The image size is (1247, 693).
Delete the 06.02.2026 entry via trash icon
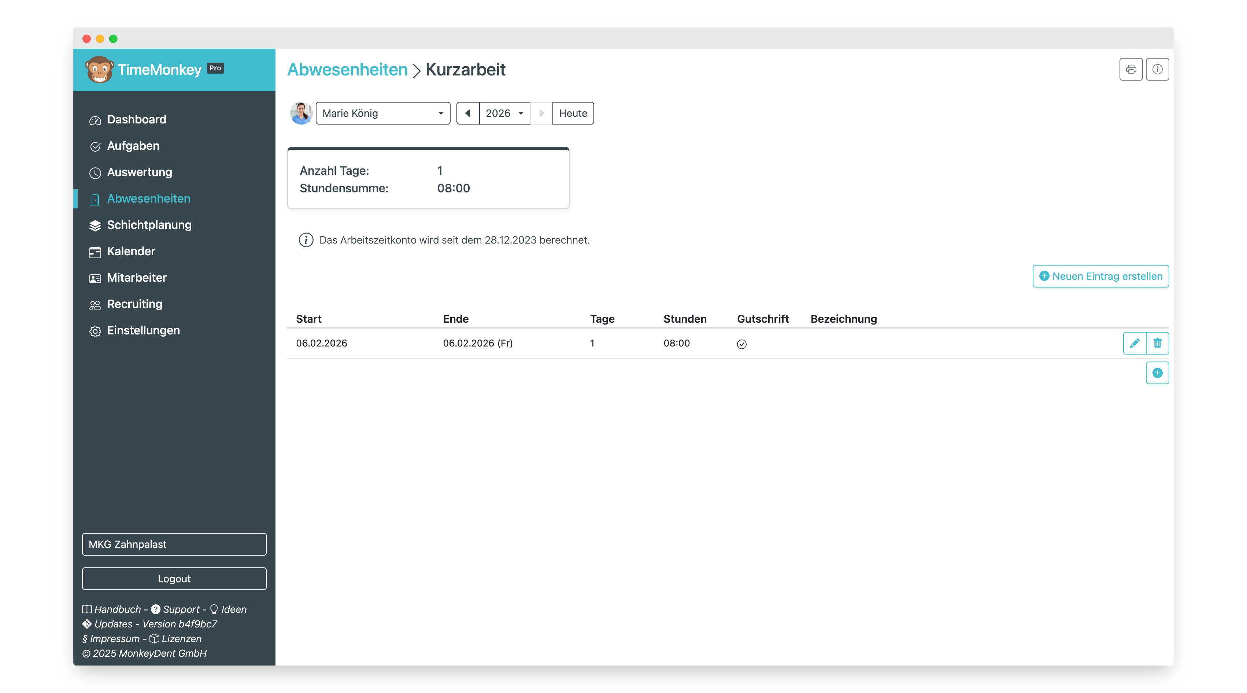(1157, 343)
